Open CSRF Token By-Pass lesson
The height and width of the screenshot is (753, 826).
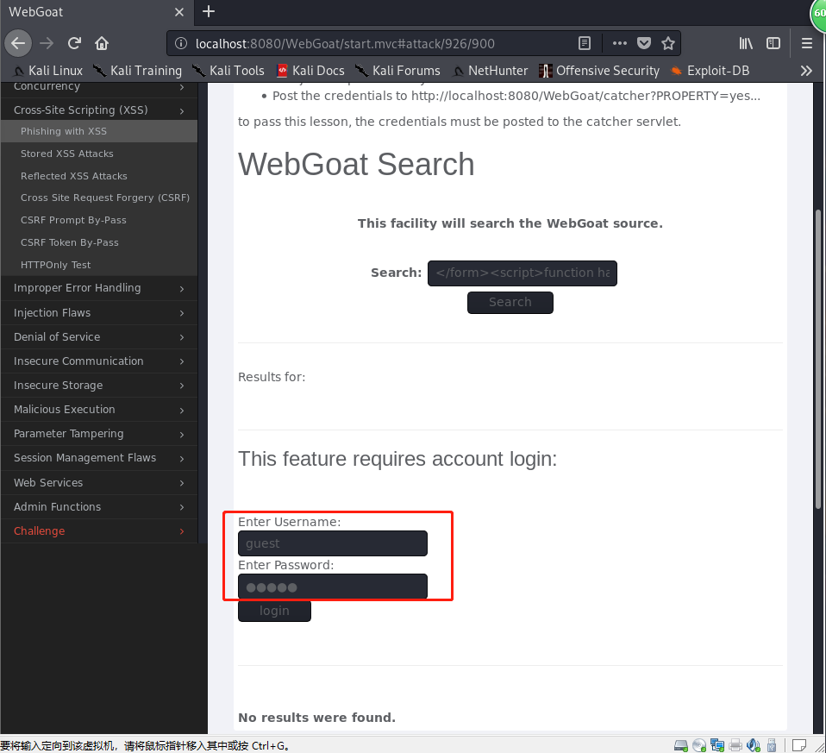coord(99,242)
